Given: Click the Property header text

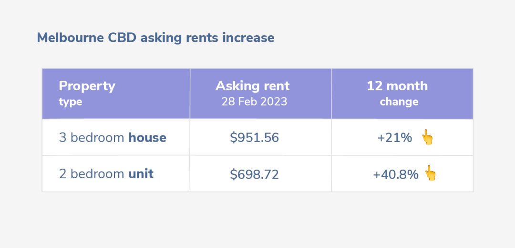Looking at the screenshot, I should pos(87,86).
